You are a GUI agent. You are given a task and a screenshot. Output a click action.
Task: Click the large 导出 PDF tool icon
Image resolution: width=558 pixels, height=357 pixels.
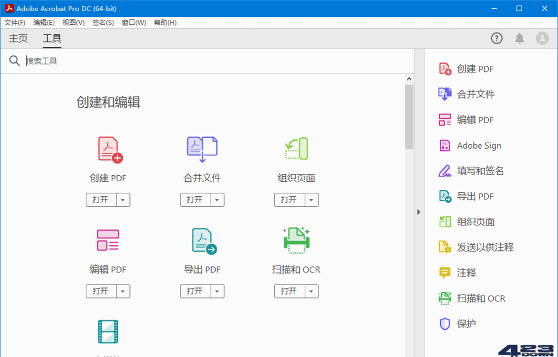click(x=204, y=241)
